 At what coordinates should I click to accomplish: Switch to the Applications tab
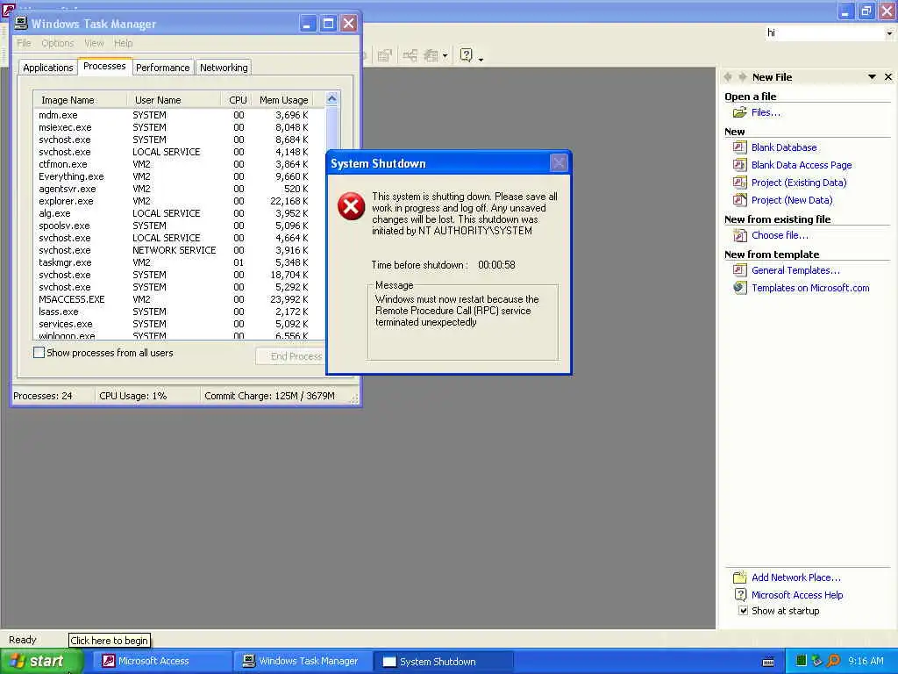pos(48,68)
